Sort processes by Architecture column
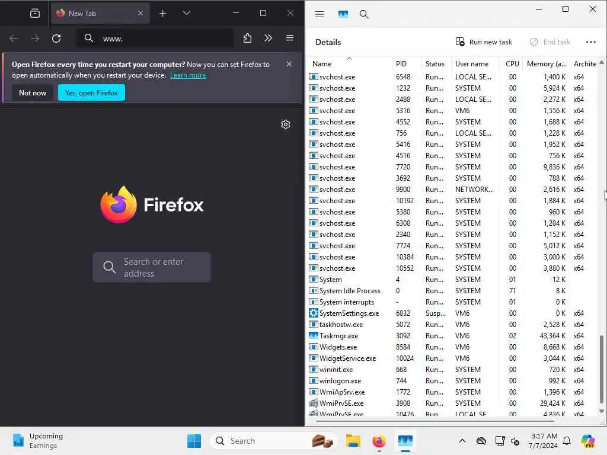This screenshot has height=455, width=607. [584, 64]
